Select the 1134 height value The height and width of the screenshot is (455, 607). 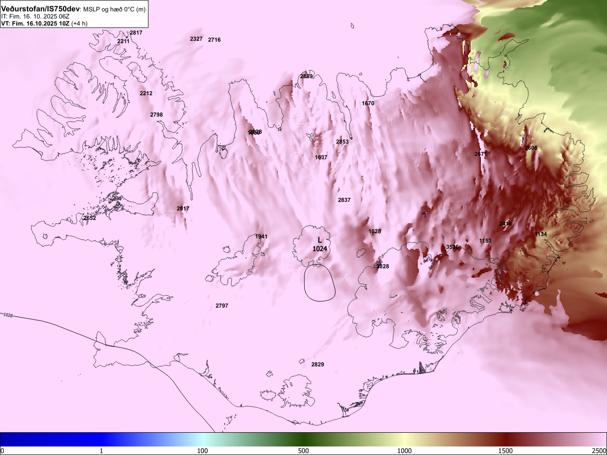coord(541,234)
